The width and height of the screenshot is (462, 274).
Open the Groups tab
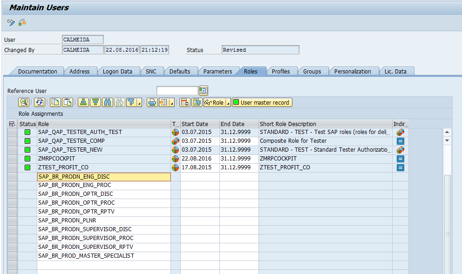pos(312,71)
